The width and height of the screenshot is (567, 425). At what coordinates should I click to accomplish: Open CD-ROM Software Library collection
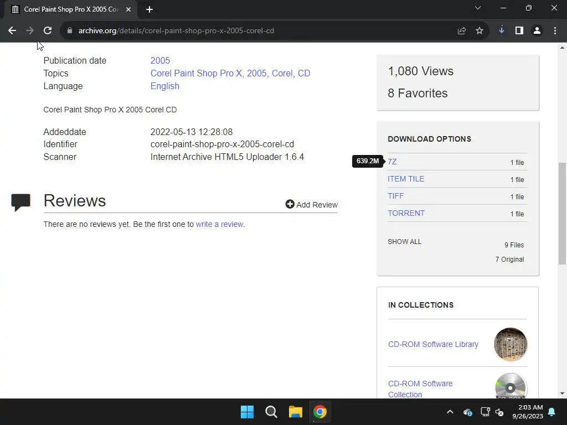pos(433,344)
